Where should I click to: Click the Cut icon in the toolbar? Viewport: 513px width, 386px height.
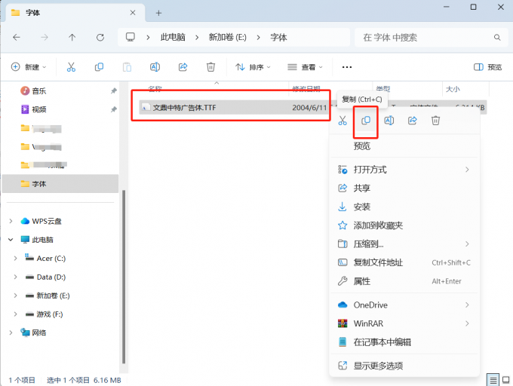coord(71,67)
